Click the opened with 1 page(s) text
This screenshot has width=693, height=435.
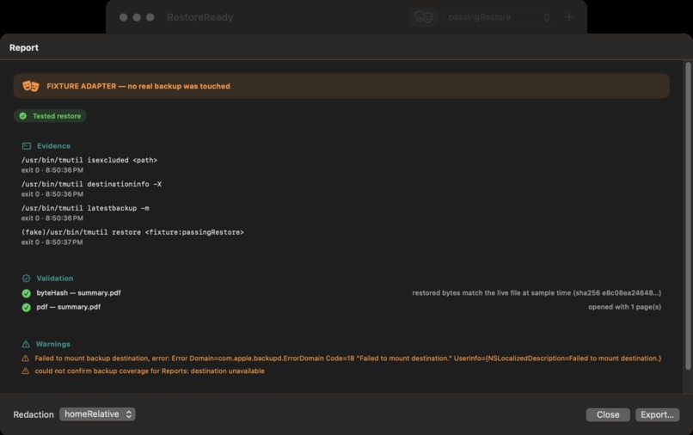(624, 307)
